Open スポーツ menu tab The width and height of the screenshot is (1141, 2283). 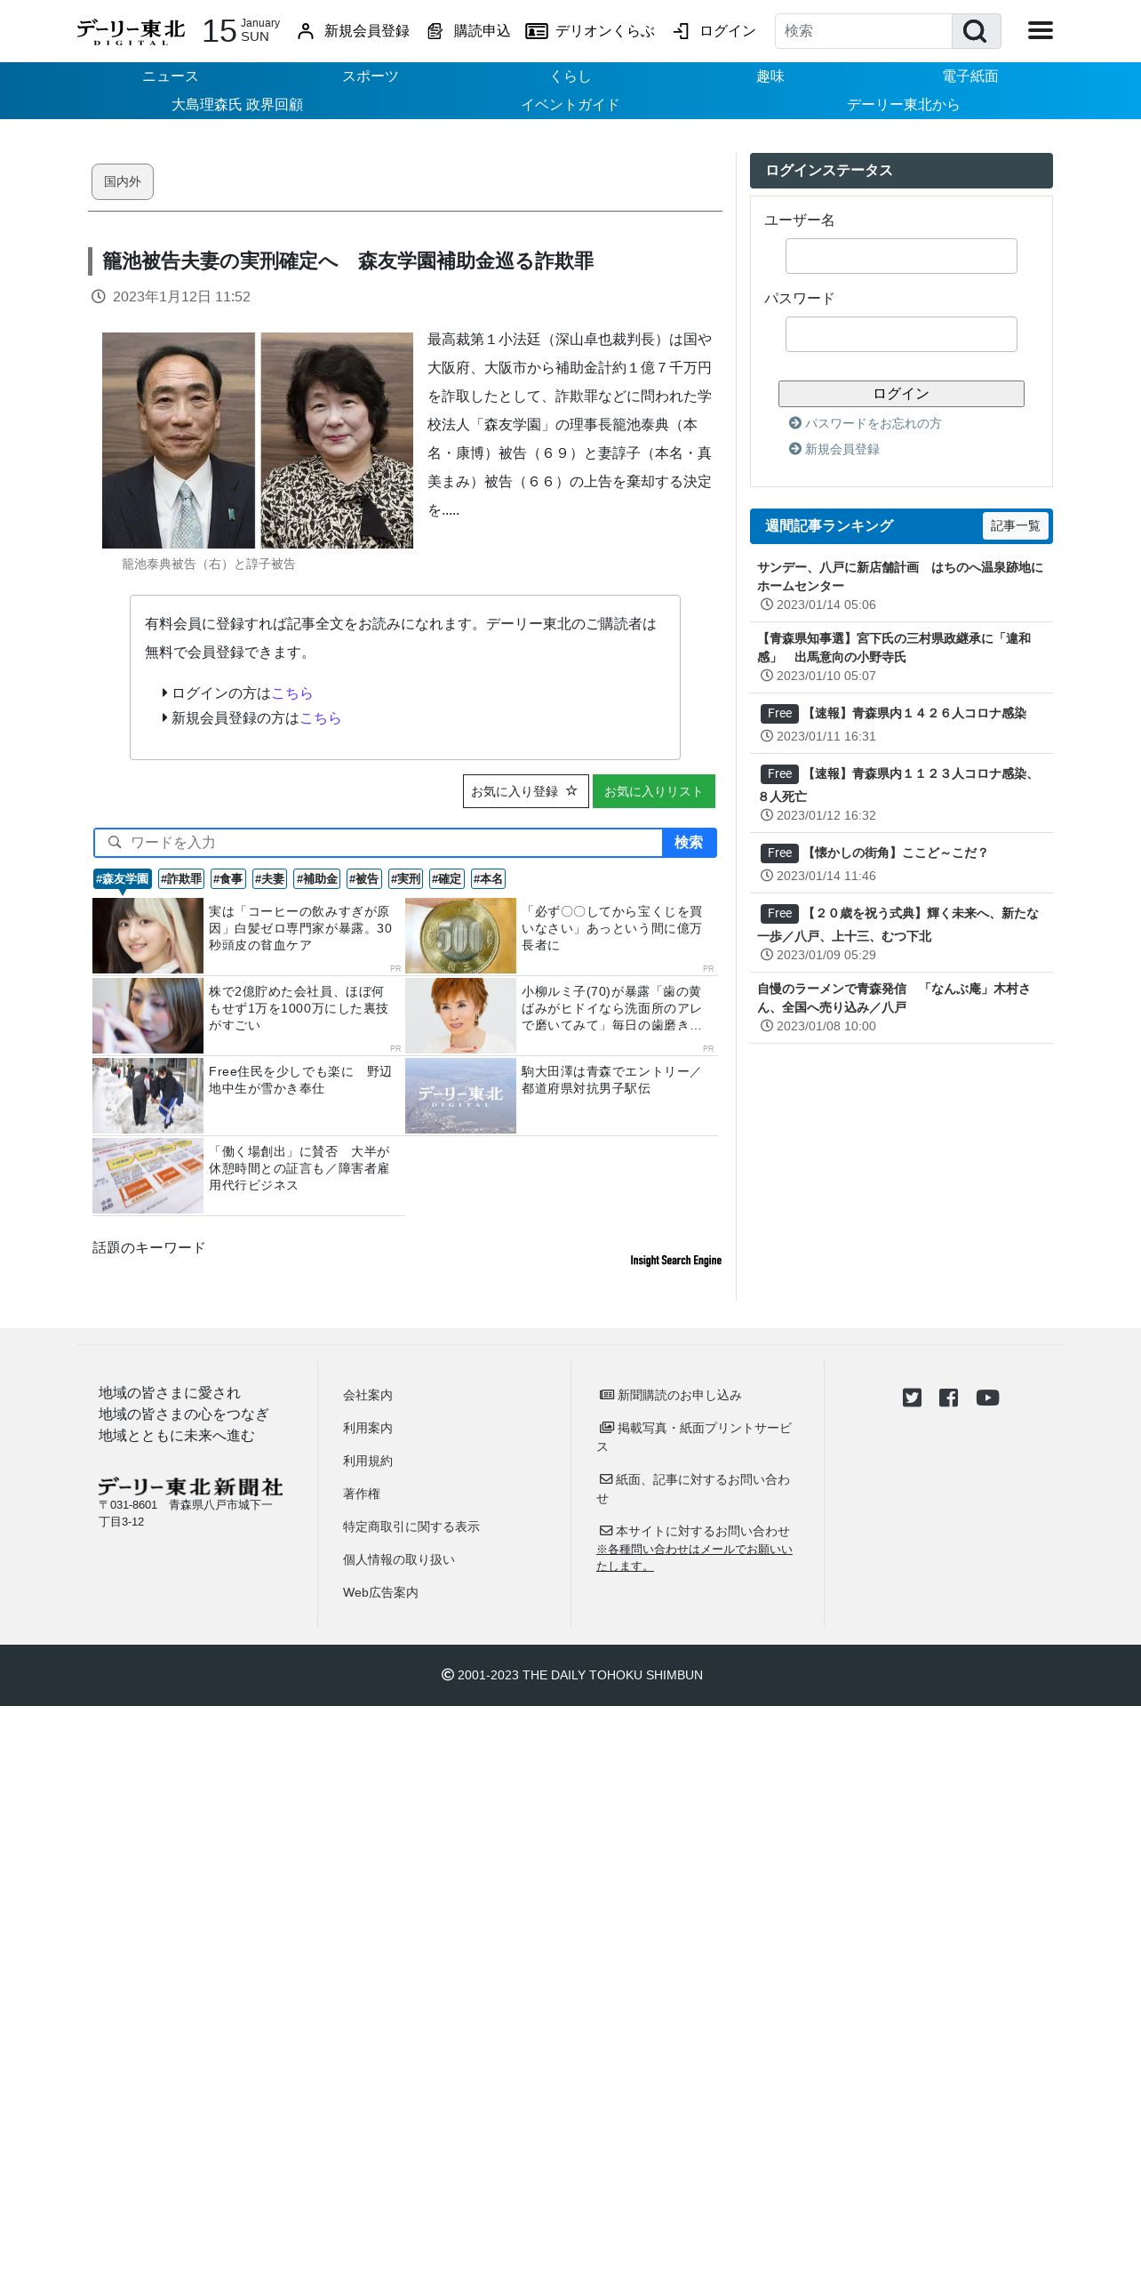point(371,76)
